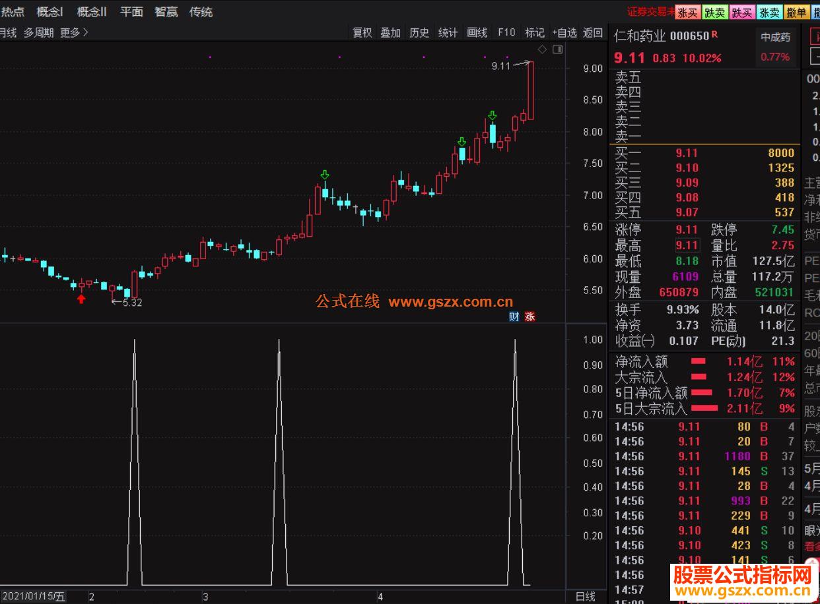Click the 5.32 low price label on chart
Viewport: 820px width, 604px height.
[132, 303]
